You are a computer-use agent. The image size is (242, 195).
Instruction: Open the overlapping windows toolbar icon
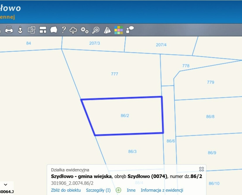click(x=32, y=30)
